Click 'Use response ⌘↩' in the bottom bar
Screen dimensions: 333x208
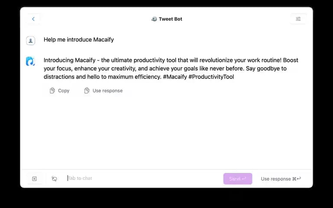tap(281, 179)
